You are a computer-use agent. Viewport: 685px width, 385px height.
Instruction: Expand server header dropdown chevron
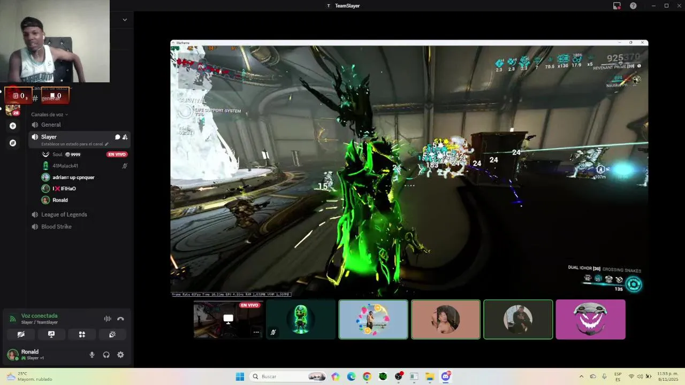(x=125, y=20)
